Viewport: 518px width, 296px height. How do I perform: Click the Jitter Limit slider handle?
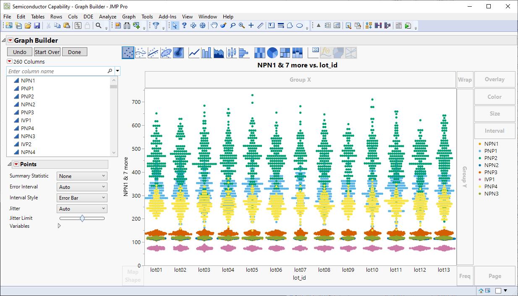pos(82,218)
